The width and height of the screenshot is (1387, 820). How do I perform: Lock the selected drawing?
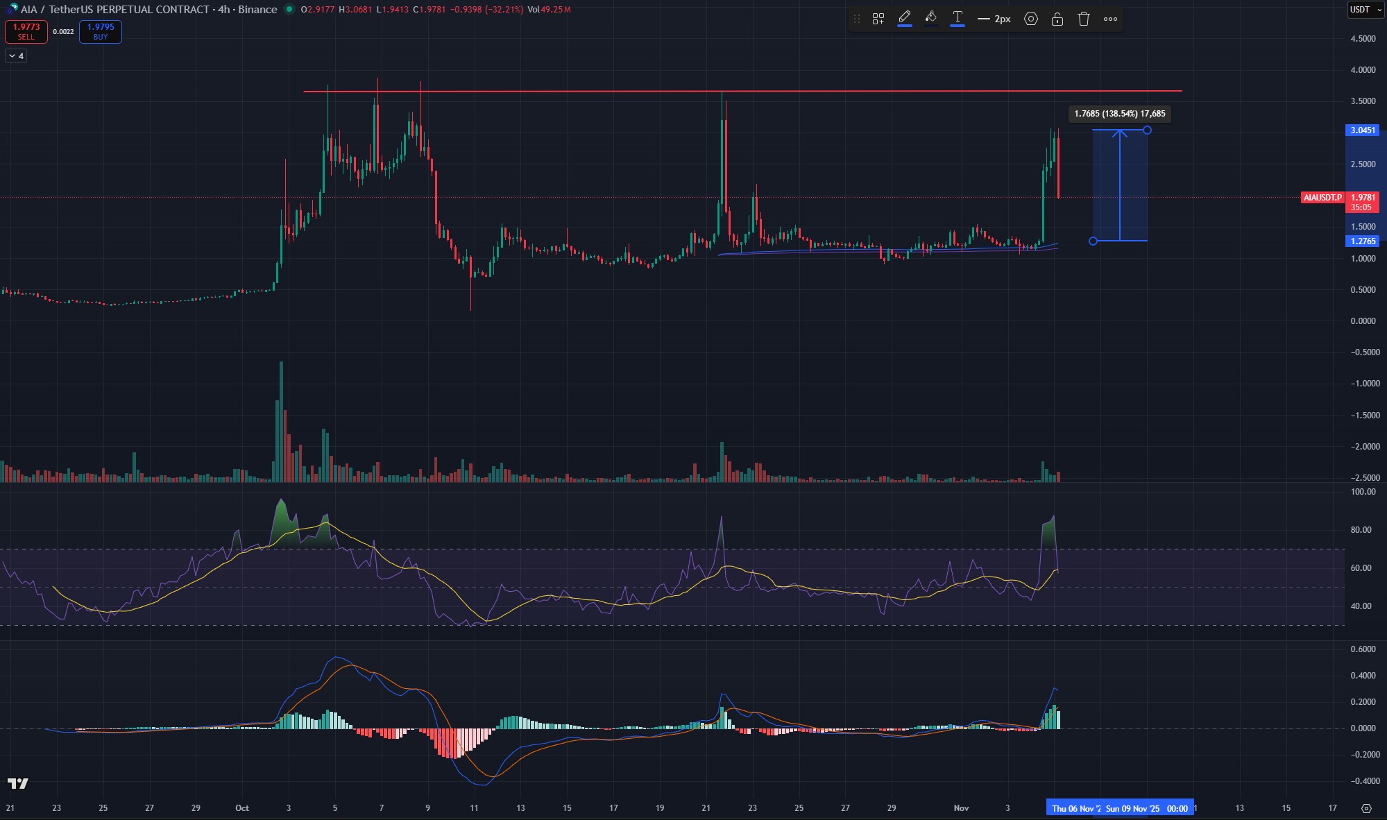1057,19
